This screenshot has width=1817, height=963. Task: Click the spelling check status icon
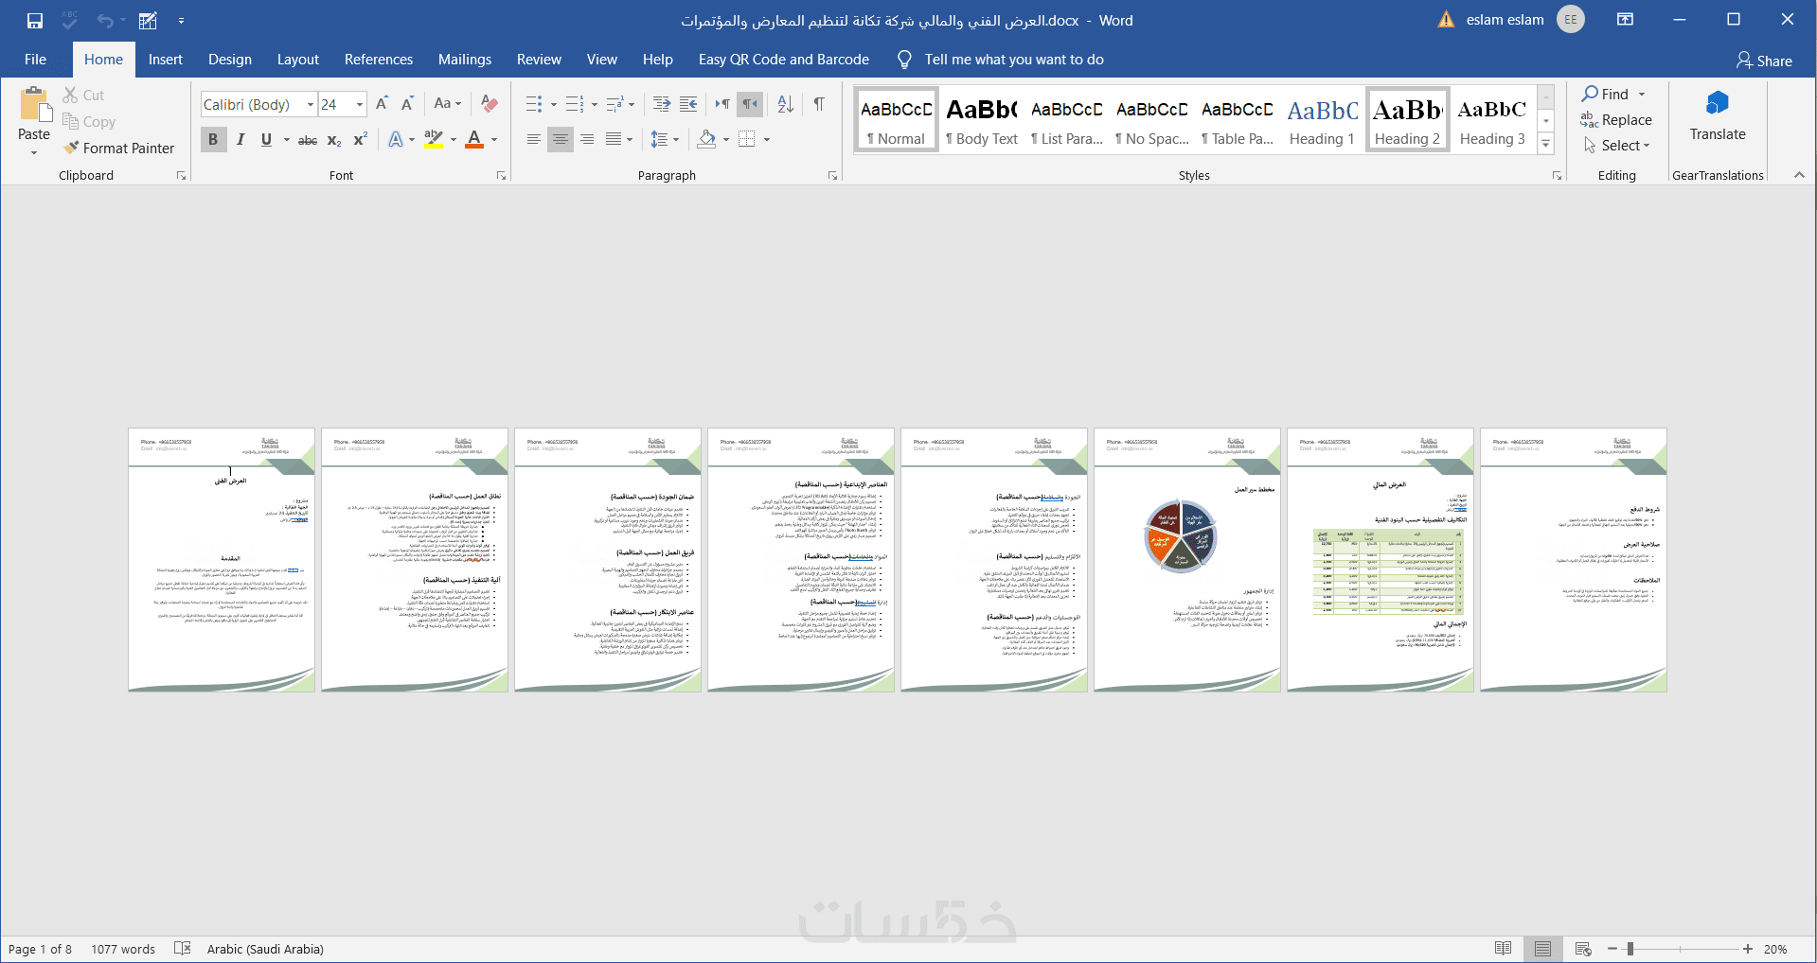click(x=183, y=949)
